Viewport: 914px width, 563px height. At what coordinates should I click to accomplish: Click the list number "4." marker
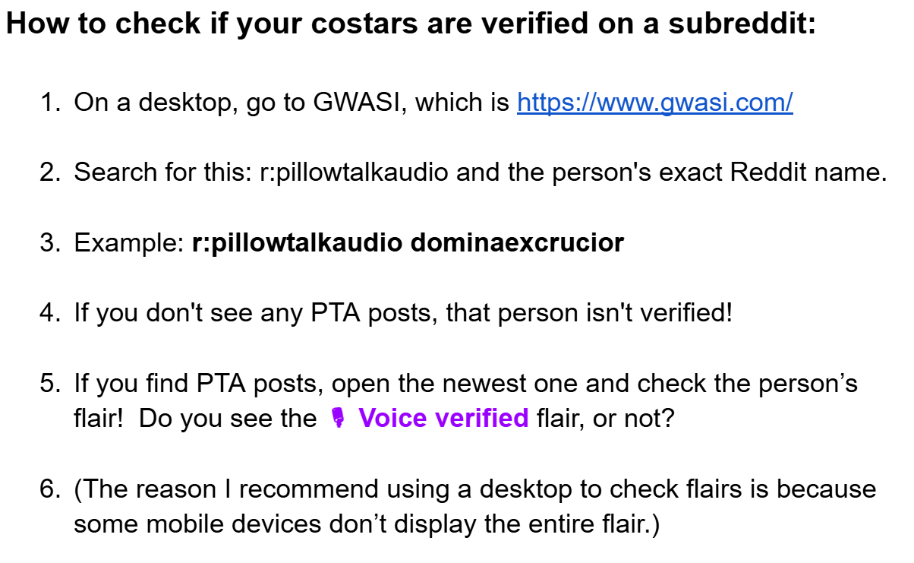tap(50, 312)
